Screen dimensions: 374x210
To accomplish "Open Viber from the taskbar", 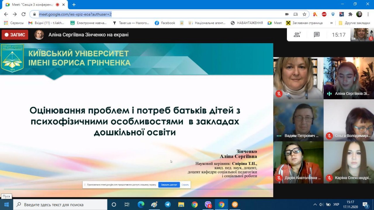I will (208, 204).
